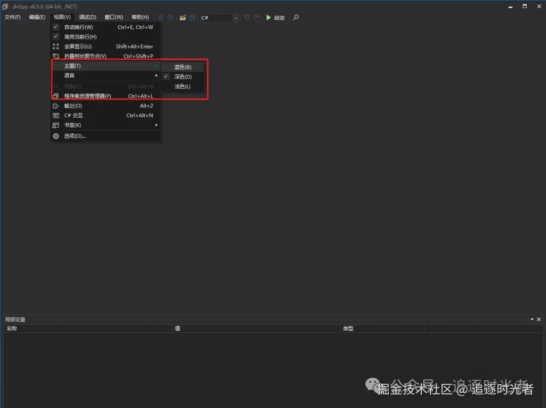Viewport: 546px width, 408px height.
Task: Click the output window icon beside 输出(O)
Action: 56,106
